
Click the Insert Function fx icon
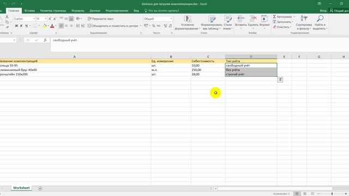(x=45, y=40)
